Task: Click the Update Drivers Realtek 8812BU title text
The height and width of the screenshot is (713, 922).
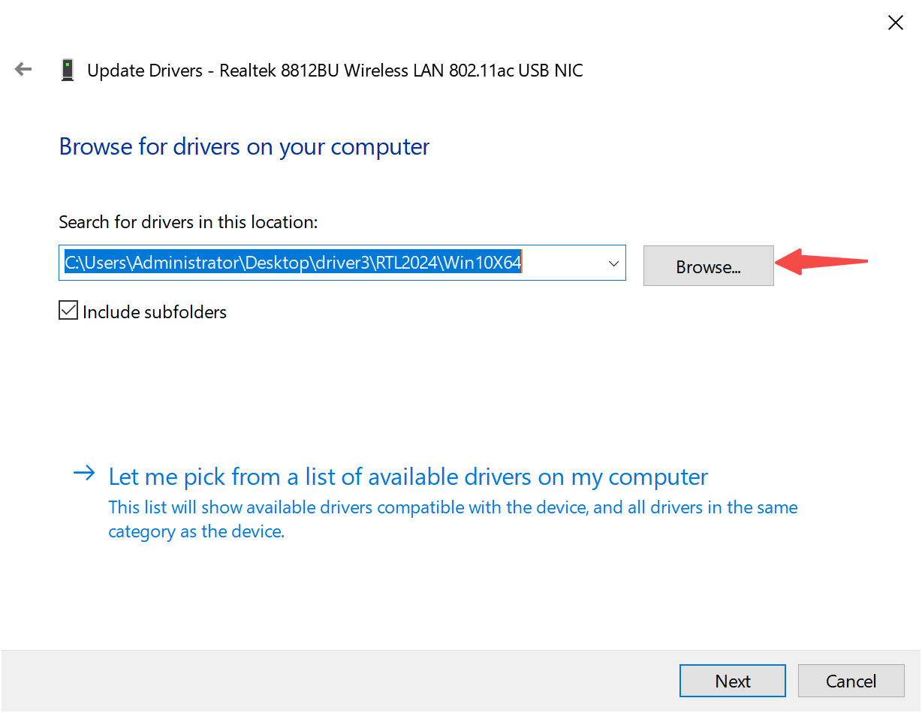Action: pyautogui.click(x=335, y=71)
